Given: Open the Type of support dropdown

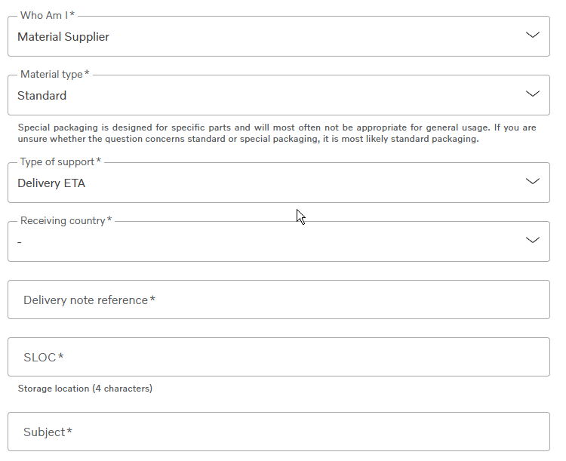Looking at the screenshot, I should (278, 183).
